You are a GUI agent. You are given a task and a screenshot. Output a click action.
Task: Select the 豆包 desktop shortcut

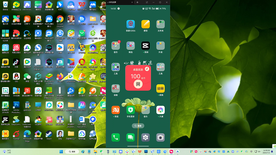[x=60, y=135]
